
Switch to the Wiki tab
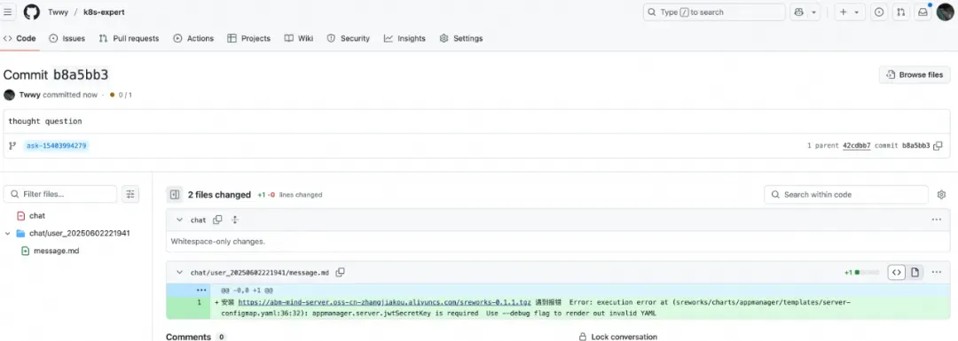click(x=299, y=38)
